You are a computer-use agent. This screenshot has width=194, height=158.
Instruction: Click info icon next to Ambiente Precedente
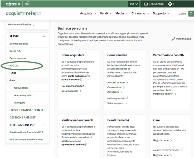[x=181, y=150]
